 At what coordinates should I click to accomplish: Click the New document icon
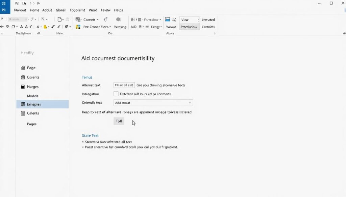click(59, 19)
